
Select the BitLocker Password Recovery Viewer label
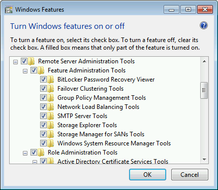pyautogui.click(x=106, y=80)
